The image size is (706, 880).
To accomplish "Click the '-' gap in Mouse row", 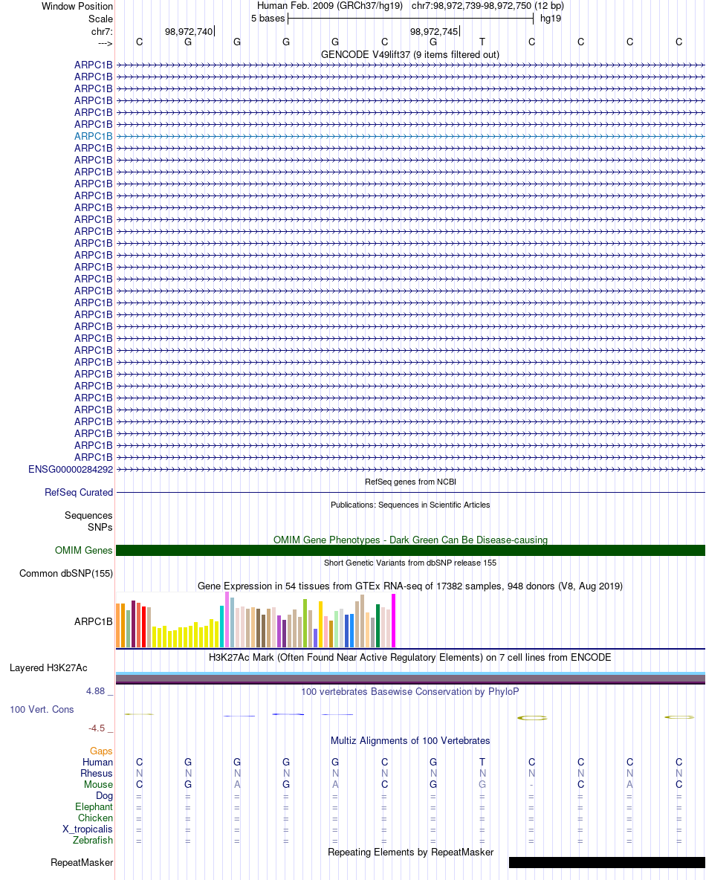I will 531,785.
